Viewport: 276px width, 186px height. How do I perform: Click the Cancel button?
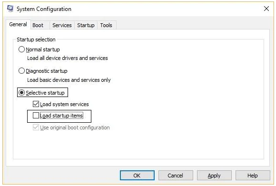(x=176, y=175)
